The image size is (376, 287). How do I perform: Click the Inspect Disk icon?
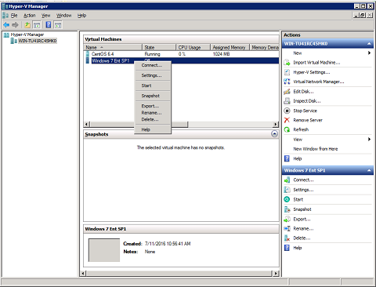tap(287, 101)
